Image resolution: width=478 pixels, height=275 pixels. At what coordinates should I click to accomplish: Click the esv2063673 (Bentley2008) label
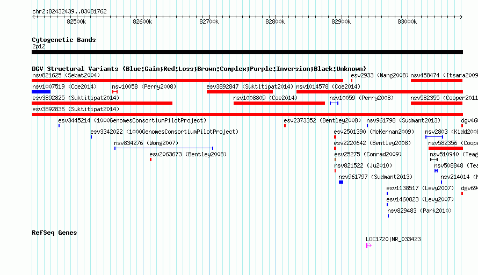pyautogui.click(x=188, y=154)
